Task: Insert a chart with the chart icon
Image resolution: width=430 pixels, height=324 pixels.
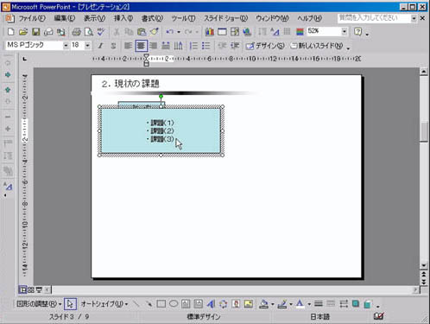Action: pyautogui.click(x=210, y=32)
